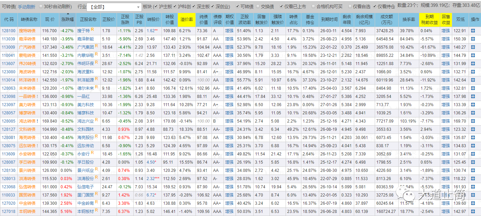Image resolution: width=481 pixels, height=216 pixels.
Task: Click the 手动刷新 link
Action: coord(26,7)
